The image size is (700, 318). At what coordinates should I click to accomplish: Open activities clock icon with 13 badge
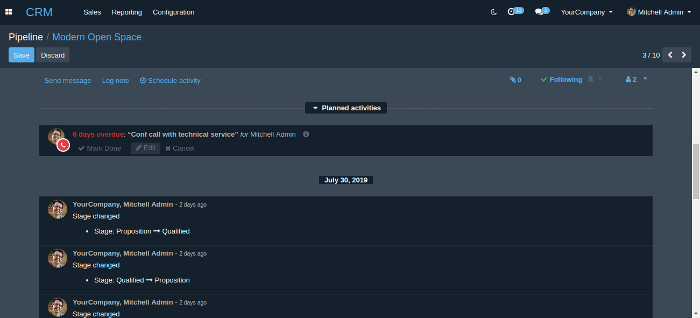pyautogui.click(x=515, y=11)
